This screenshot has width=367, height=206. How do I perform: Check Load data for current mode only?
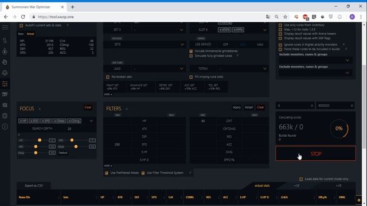pyautogui.click(x=301, y=179)
